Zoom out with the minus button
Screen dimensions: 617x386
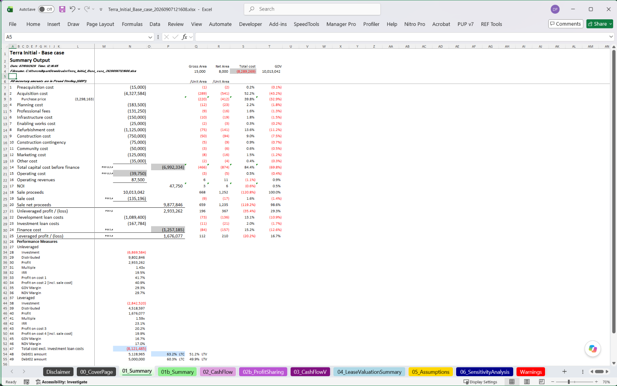click(553, 382)
